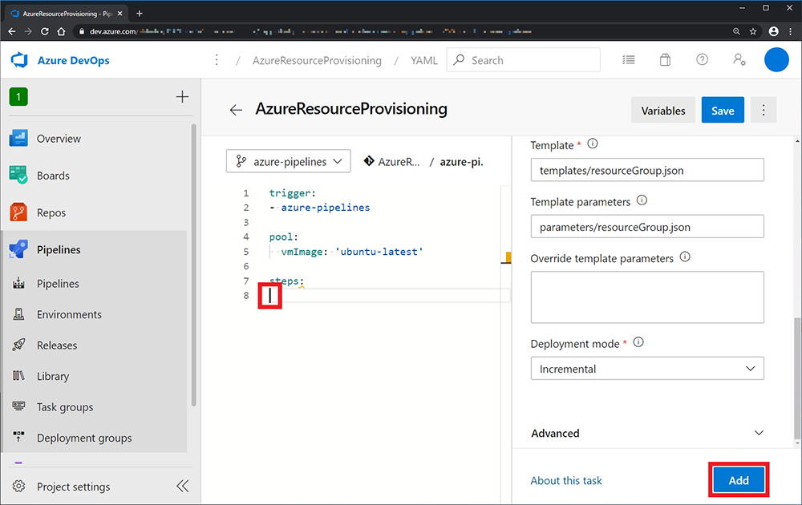
Task: Click the Template path input field
Action: [x=647, y=170]
